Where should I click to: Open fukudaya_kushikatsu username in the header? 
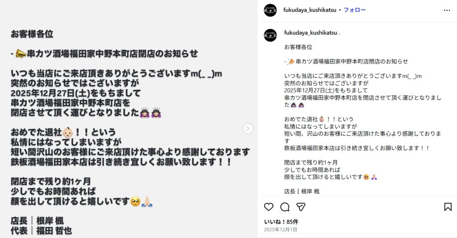pos(310,10)
